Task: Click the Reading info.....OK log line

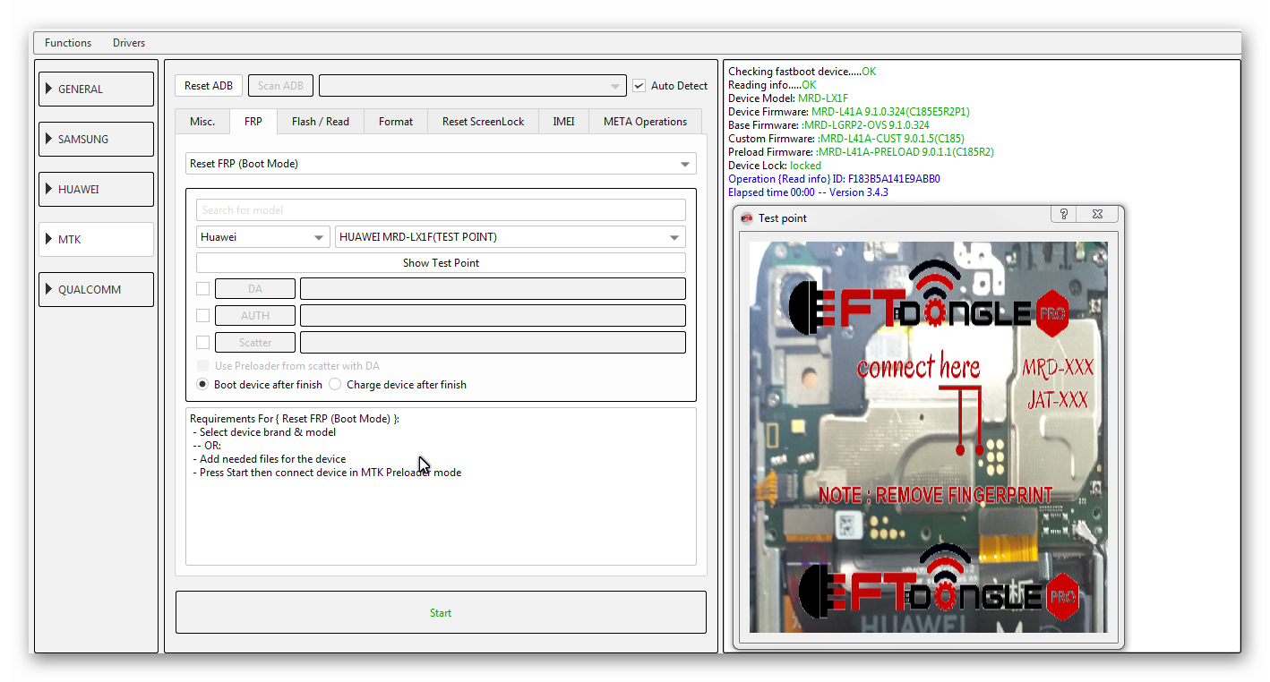Action: click(x=772, y=85)
